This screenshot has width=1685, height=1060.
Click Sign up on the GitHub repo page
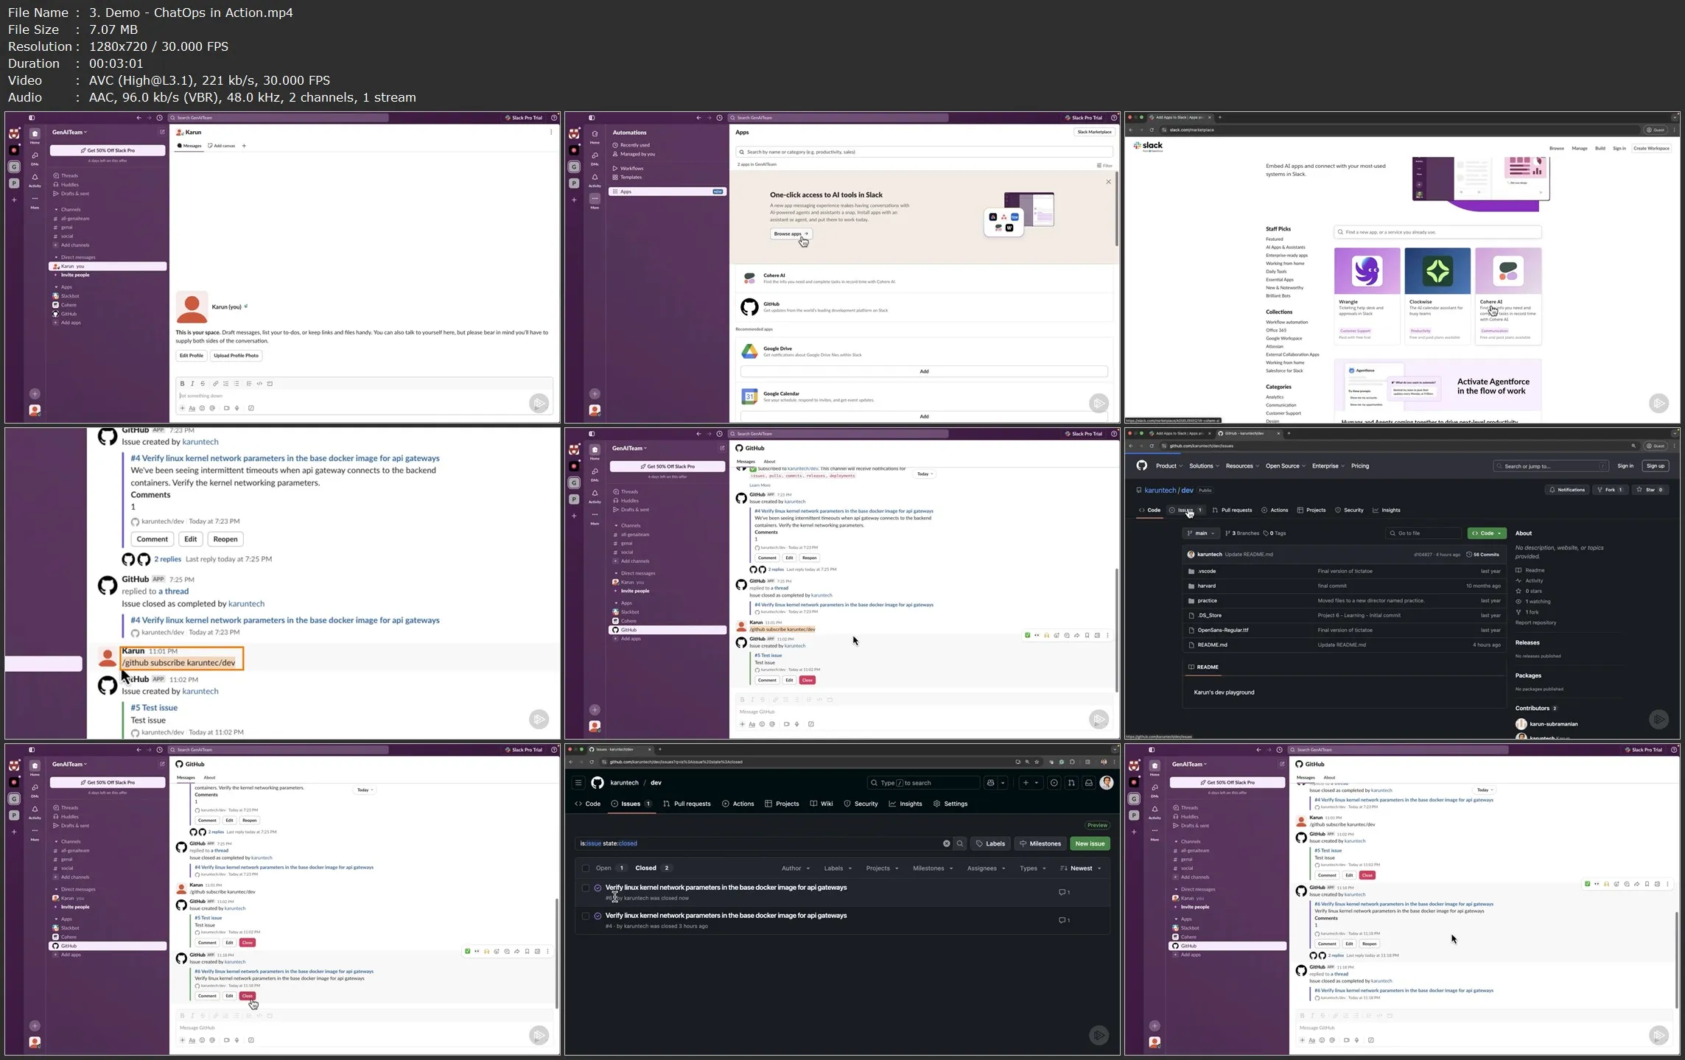point(1656,466)
